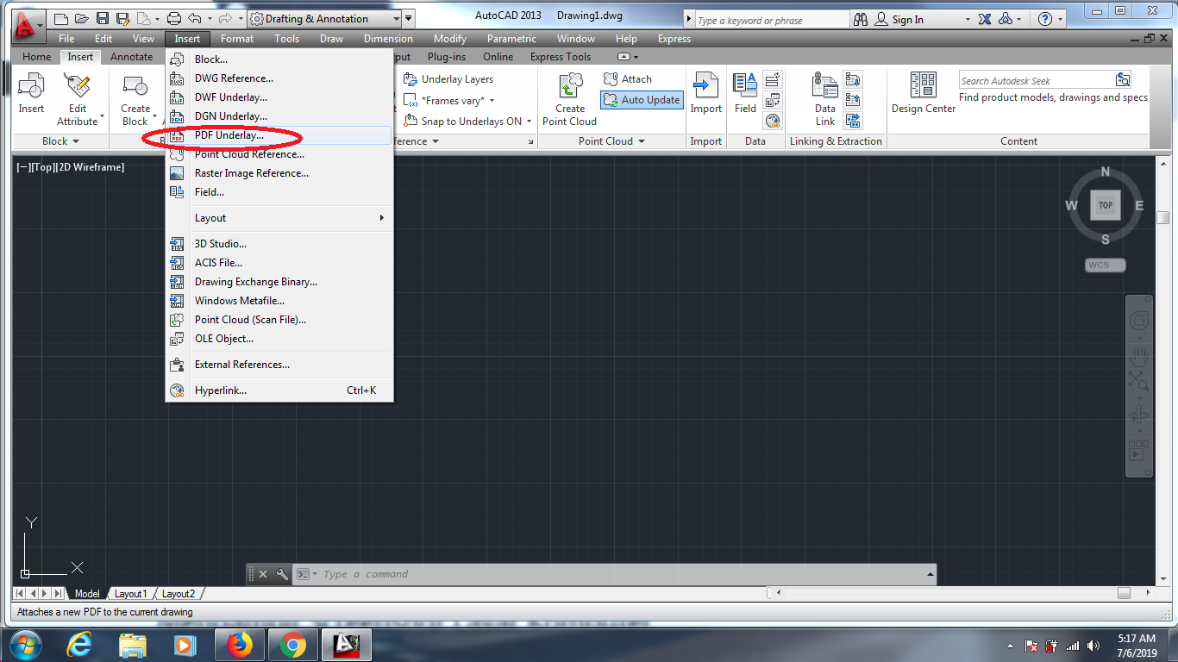The width and height of the screenshot is (1178, 662).
Task: Expand the Quick Access toolbar customize arrow
Action: (409, 19)
